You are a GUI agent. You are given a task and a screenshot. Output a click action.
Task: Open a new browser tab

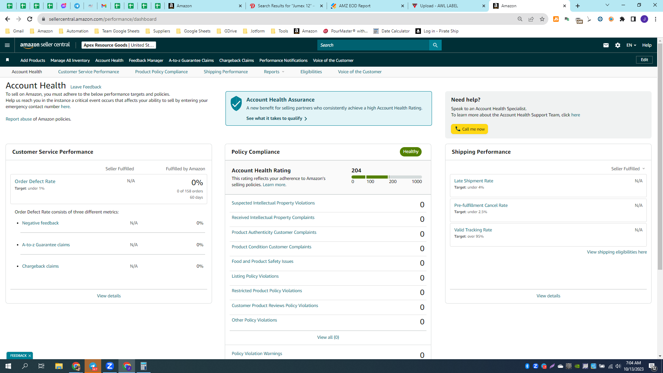click(x=578, y=6)
